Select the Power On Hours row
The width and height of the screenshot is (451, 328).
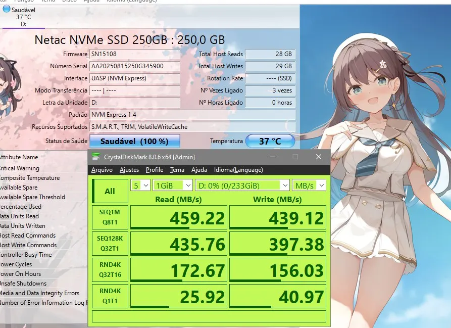point(44,273)
